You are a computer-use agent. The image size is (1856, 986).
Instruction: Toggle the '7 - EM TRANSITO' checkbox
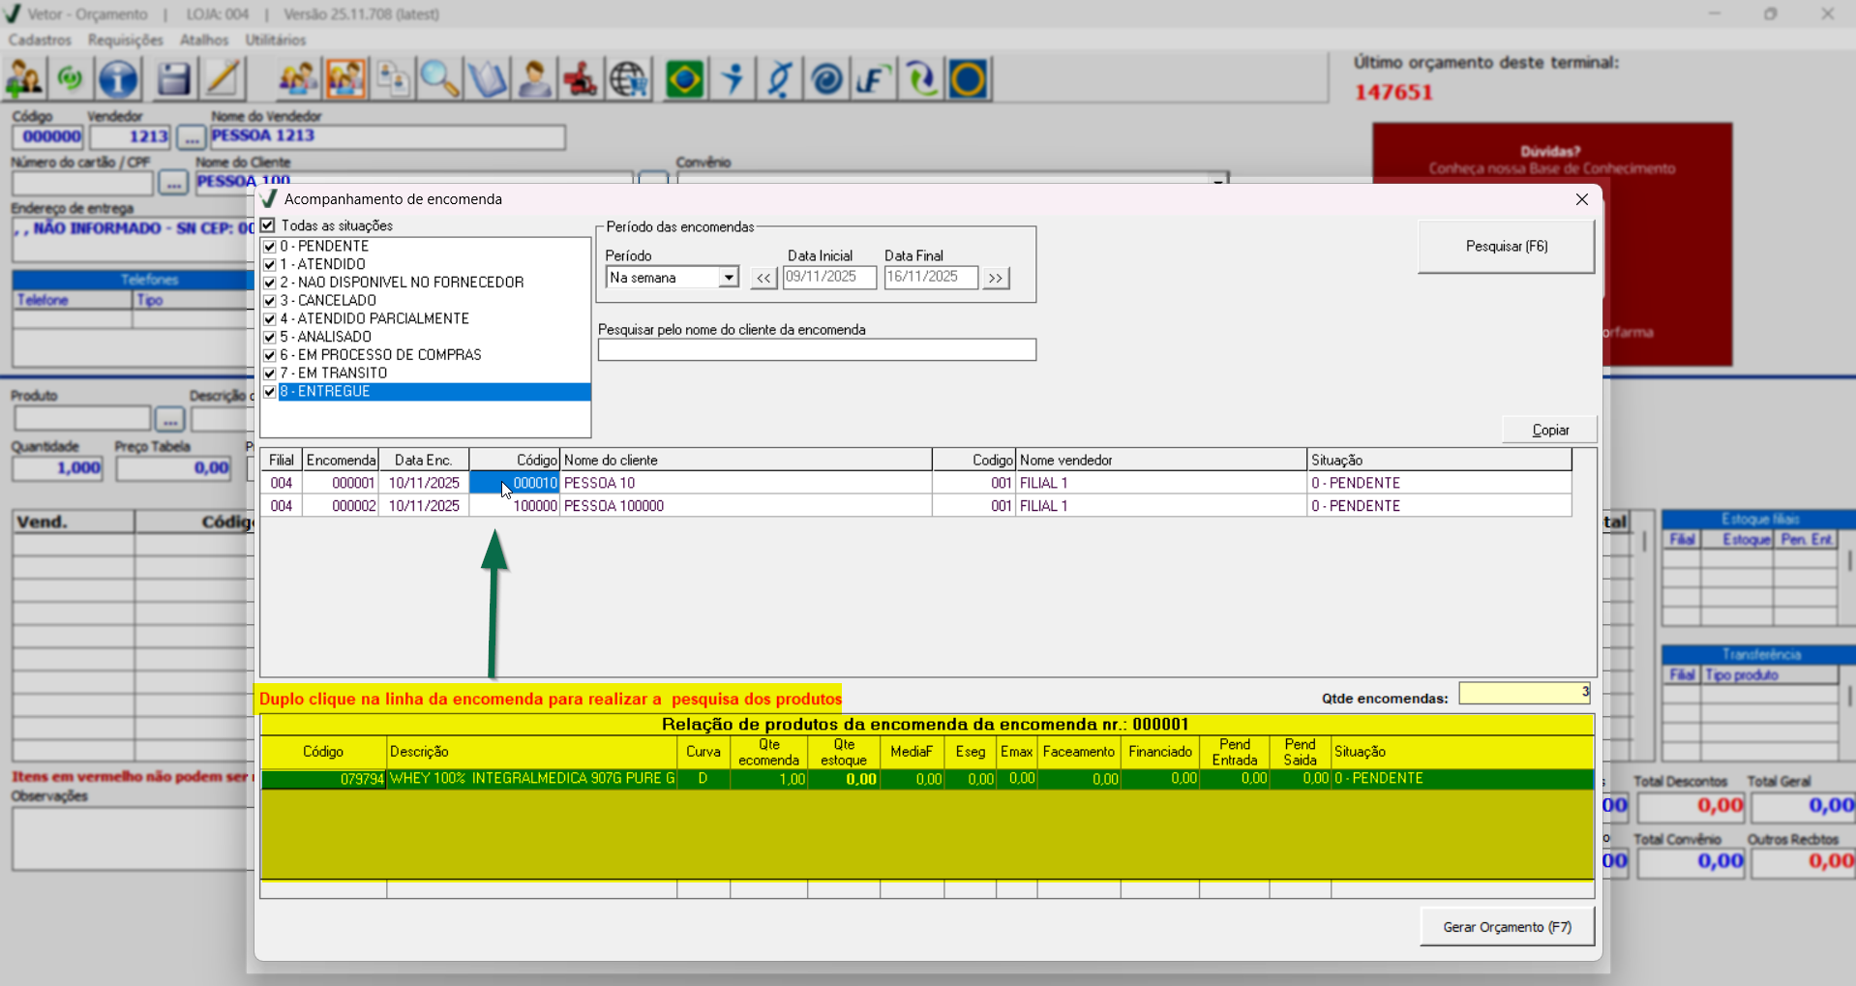pos(270,373)
